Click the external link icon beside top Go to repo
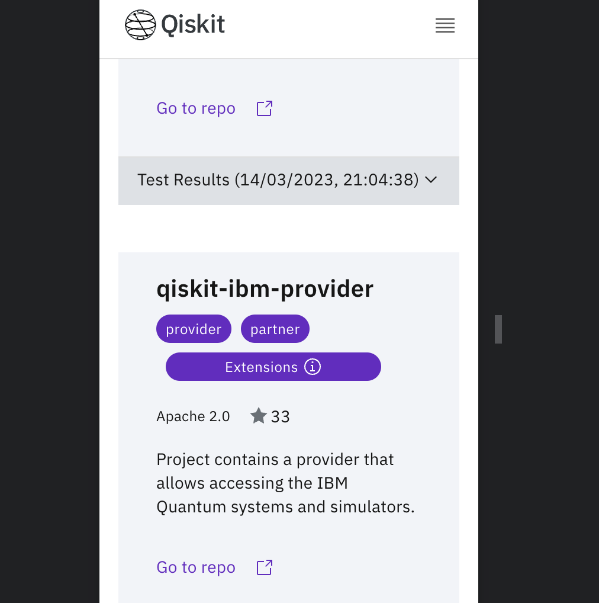The image size is (599, 603). coord(264,108)
